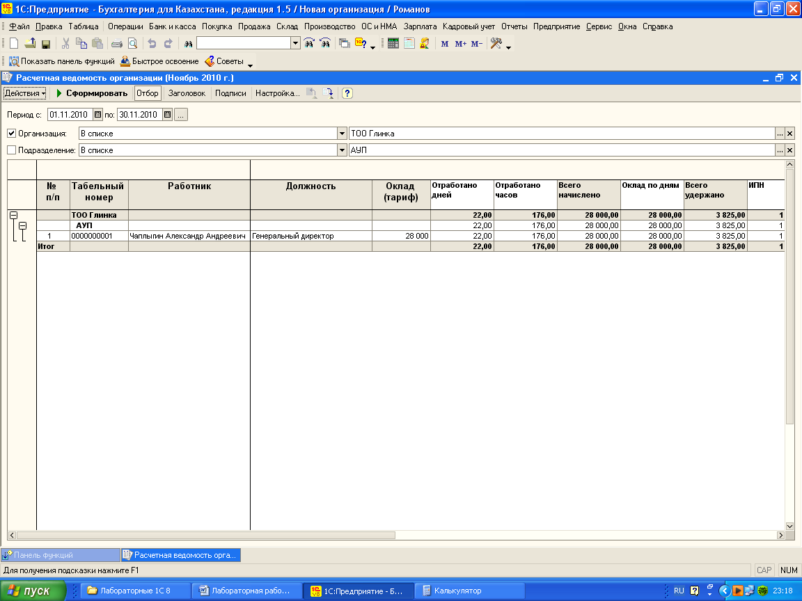The image size is (802, 601).
Task: Enable the Подразделение filter checkbox
Action: pos(12,150)
